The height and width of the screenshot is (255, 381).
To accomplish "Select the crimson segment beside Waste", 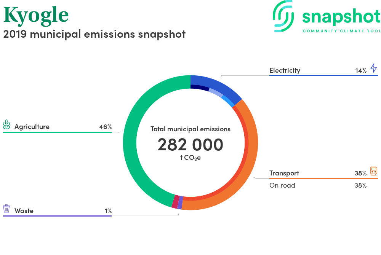I will 175,202.
